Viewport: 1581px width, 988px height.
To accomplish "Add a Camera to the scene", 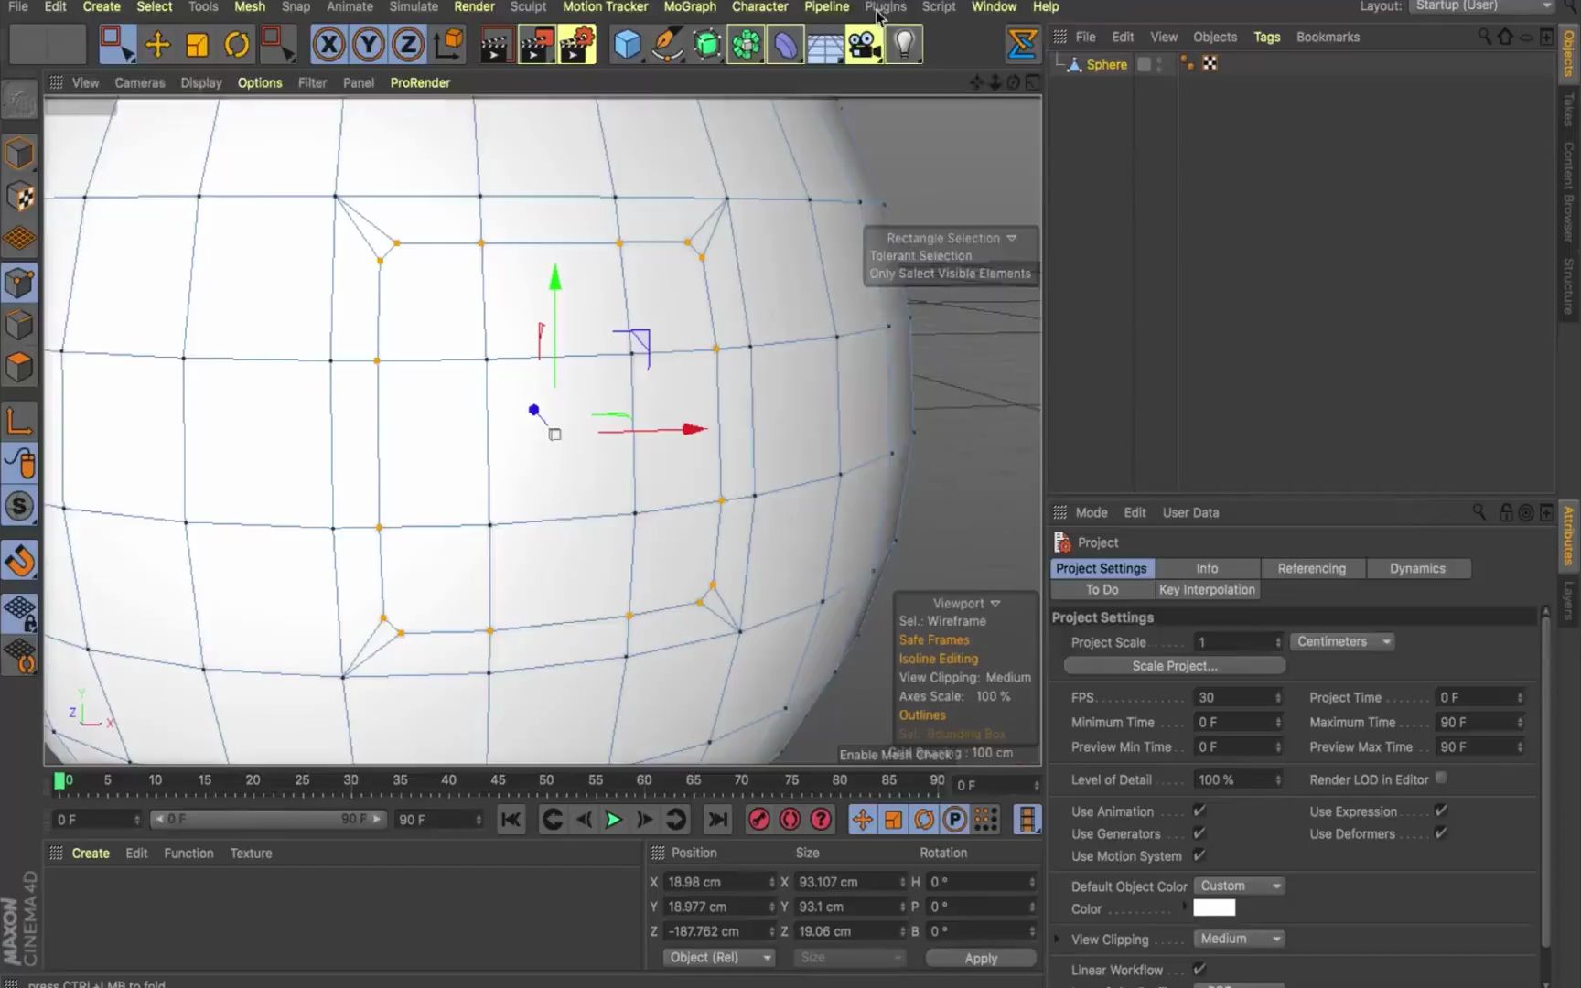I will click(865, 43).
